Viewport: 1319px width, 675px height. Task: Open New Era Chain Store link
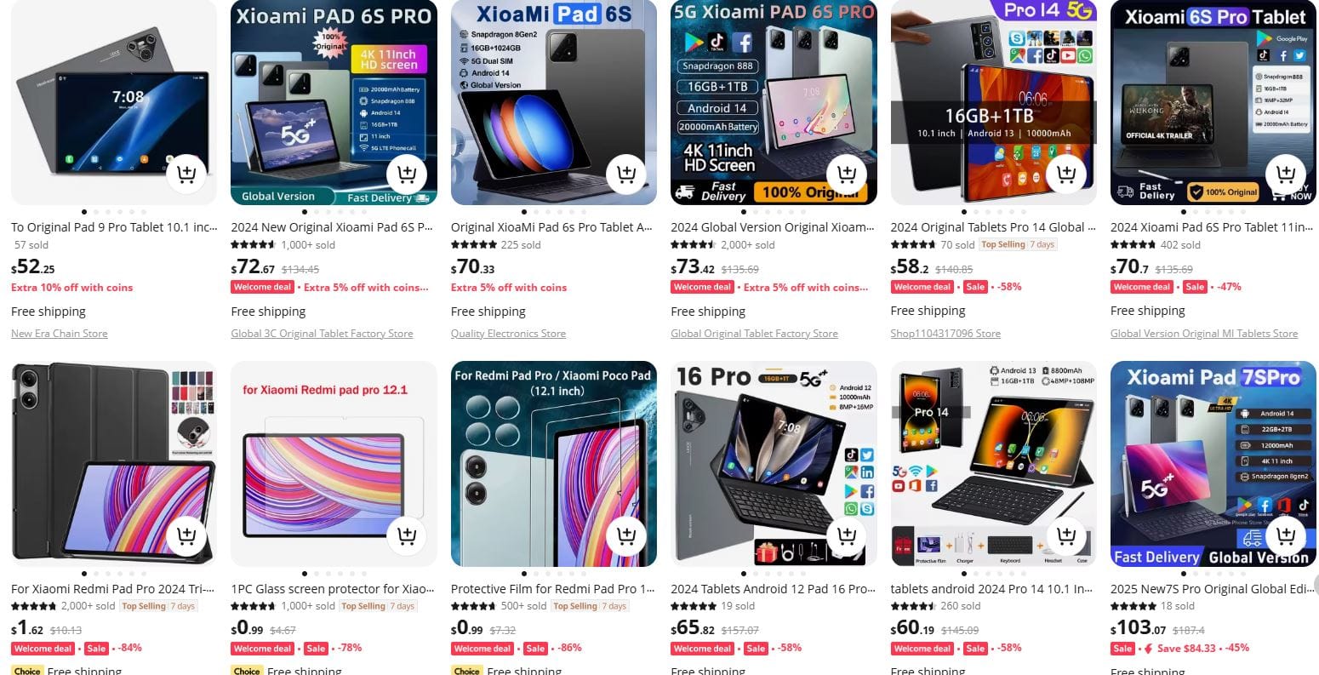(x=60, y=334)
